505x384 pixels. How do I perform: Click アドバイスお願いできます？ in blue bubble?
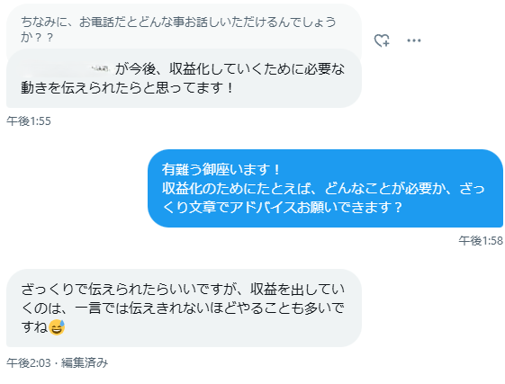tap(316, 208)
